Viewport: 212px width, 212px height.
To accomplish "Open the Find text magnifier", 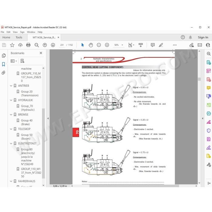I will tap(37, 45).
